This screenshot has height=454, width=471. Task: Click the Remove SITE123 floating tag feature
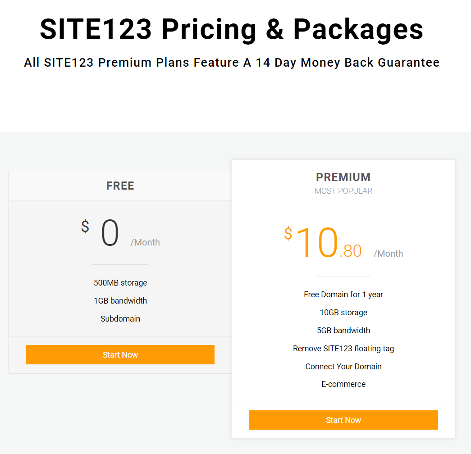pos(343,348)
